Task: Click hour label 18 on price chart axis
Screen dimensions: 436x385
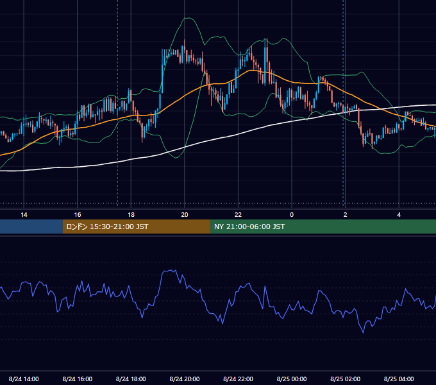Action: [131, 215]
